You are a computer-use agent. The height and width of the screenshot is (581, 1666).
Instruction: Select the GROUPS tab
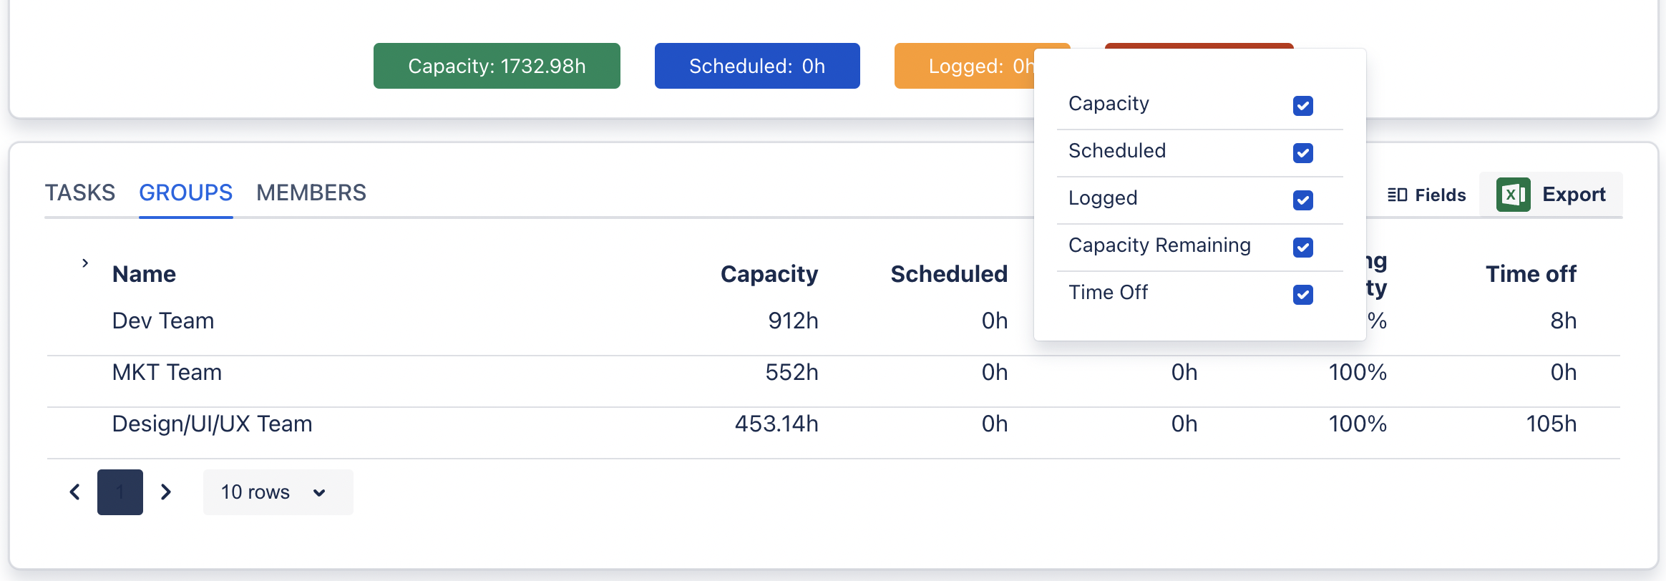pyautogui.click(x=185, y=193)
